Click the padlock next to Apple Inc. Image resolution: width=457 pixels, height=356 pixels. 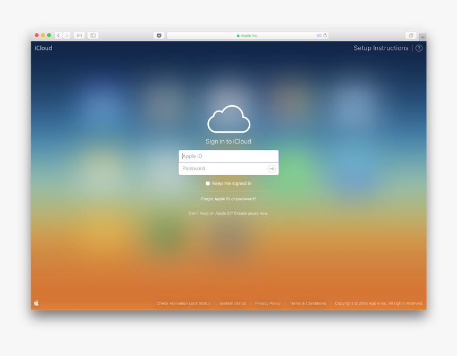pos(238,35)
